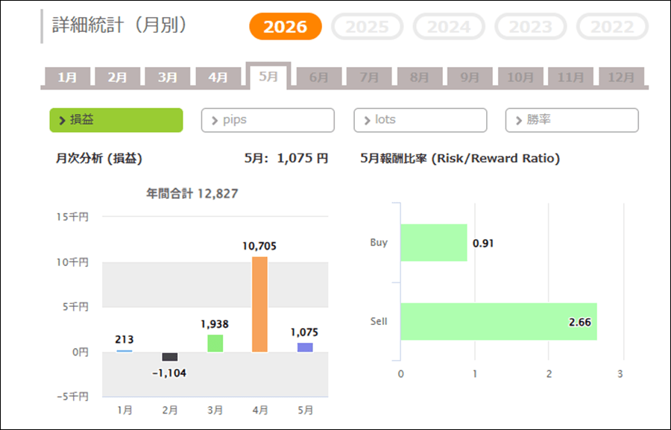Click the Sell ratio bar 2.66

499,322
